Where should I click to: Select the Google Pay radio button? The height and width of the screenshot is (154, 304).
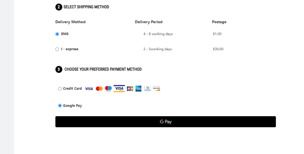pos(60,106)
